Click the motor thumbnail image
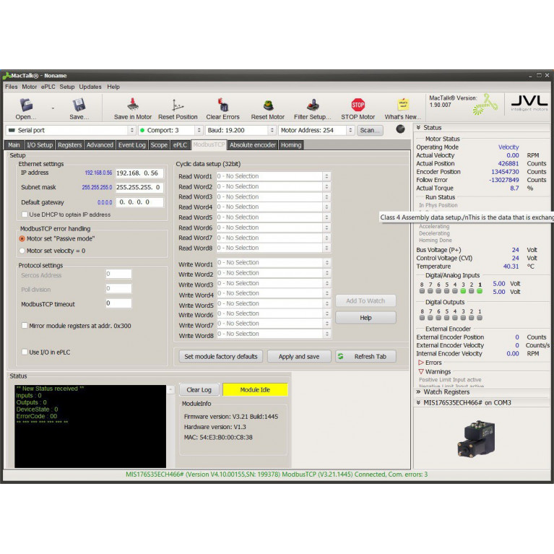 (x=477, y=438)
